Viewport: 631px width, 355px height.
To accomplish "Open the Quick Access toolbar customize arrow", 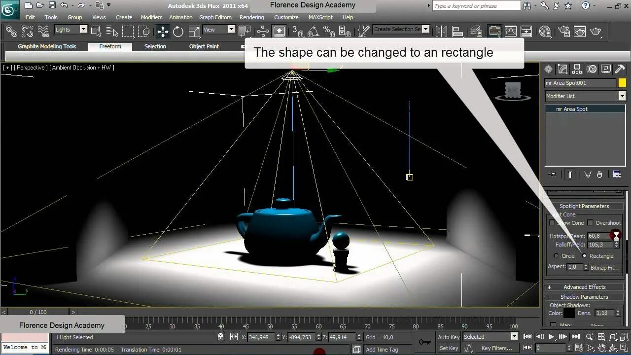I will click(x=109, y=5).
